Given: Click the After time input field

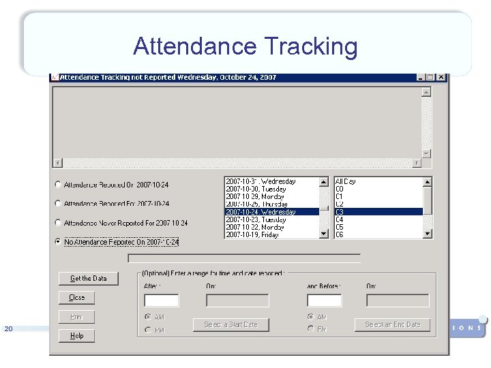Looking at the screenshot, I should (x=162, y=301).
